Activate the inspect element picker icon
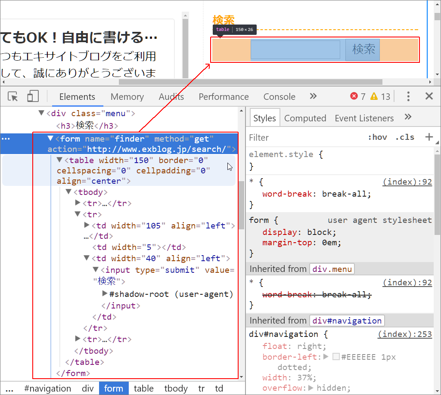The height and width of the screenshot is (395, 441). (x=12, y=96)
